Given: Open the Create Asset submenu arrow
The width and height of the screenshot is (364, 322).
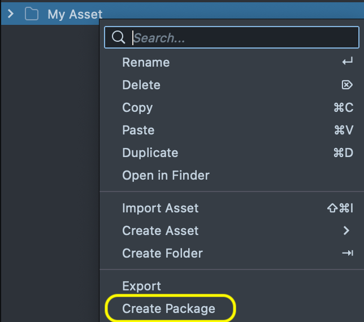Looking at the screenshot, I should click(x=346, y=230).
